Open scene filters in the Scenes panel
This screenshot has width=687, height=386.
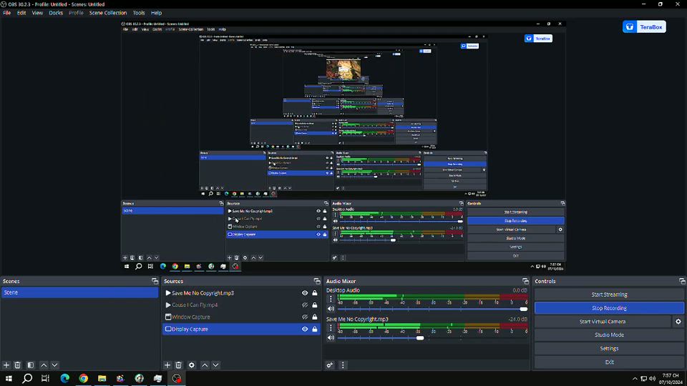(x=31, y=365)
